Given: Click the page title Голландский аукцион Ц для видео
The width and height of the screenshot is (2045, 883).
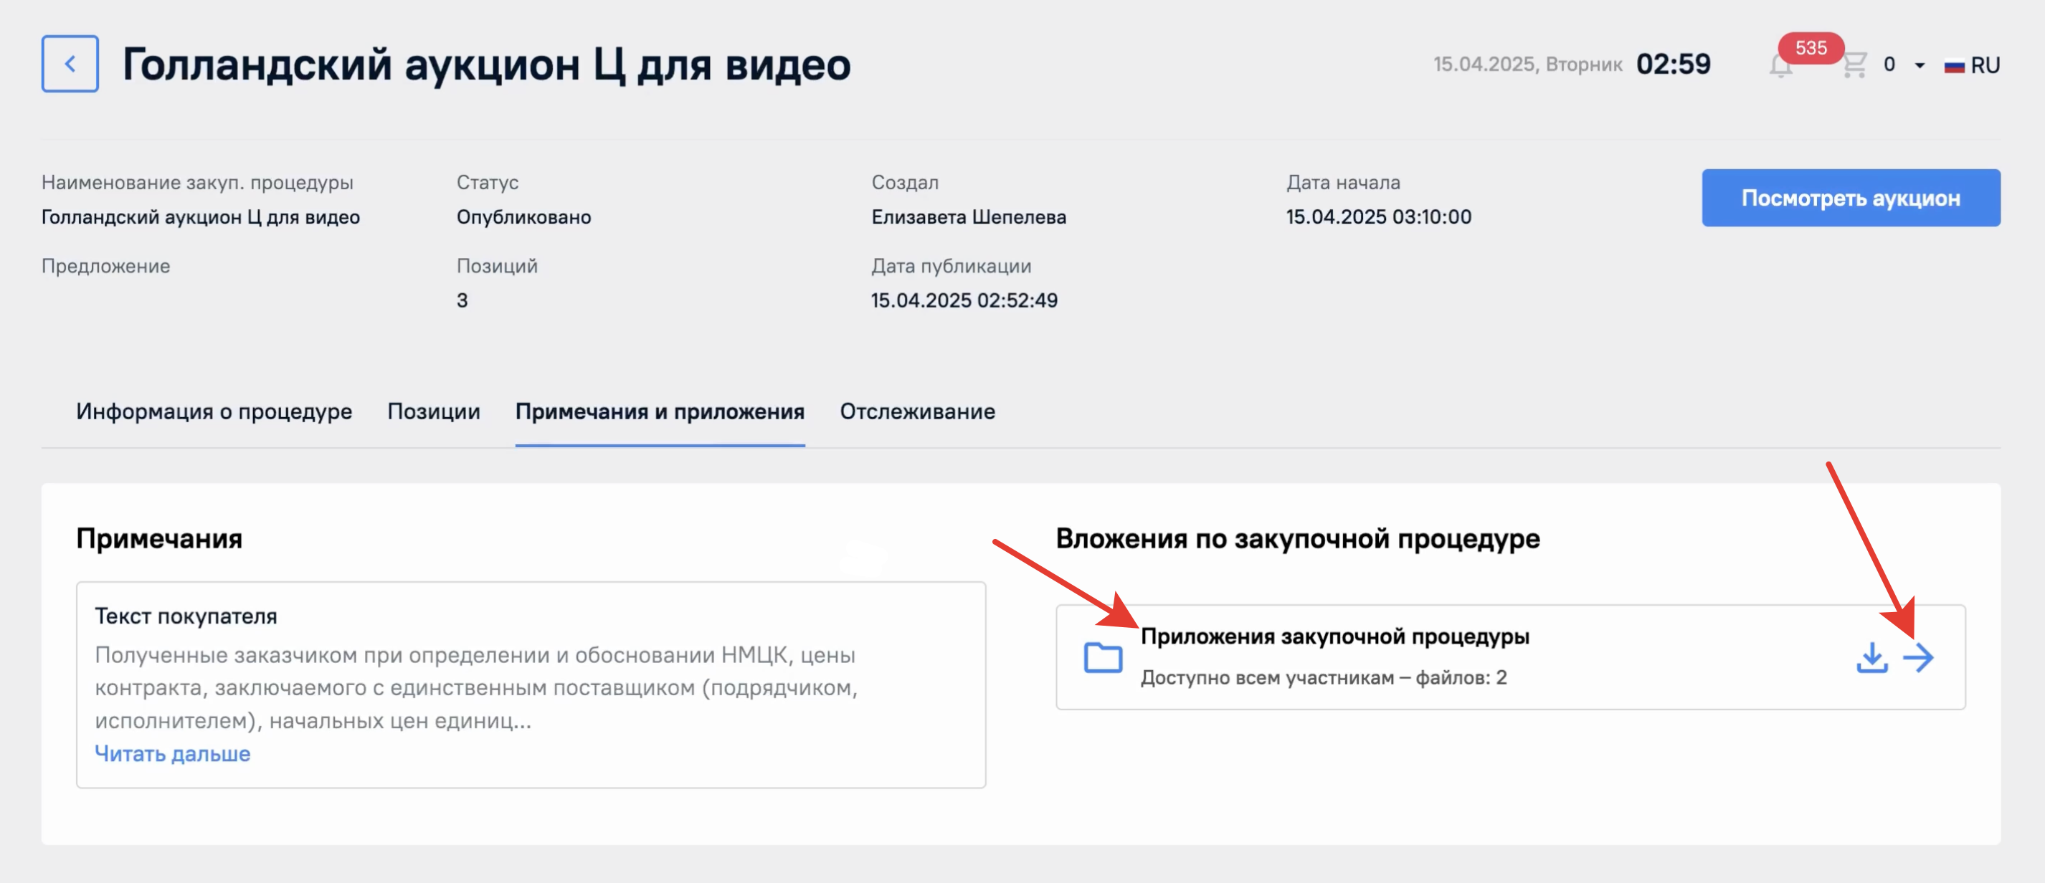Looking at the screenshot, I should point(486,64).
